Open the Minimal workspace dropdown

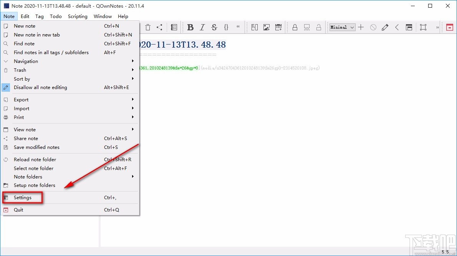[342, 27]
